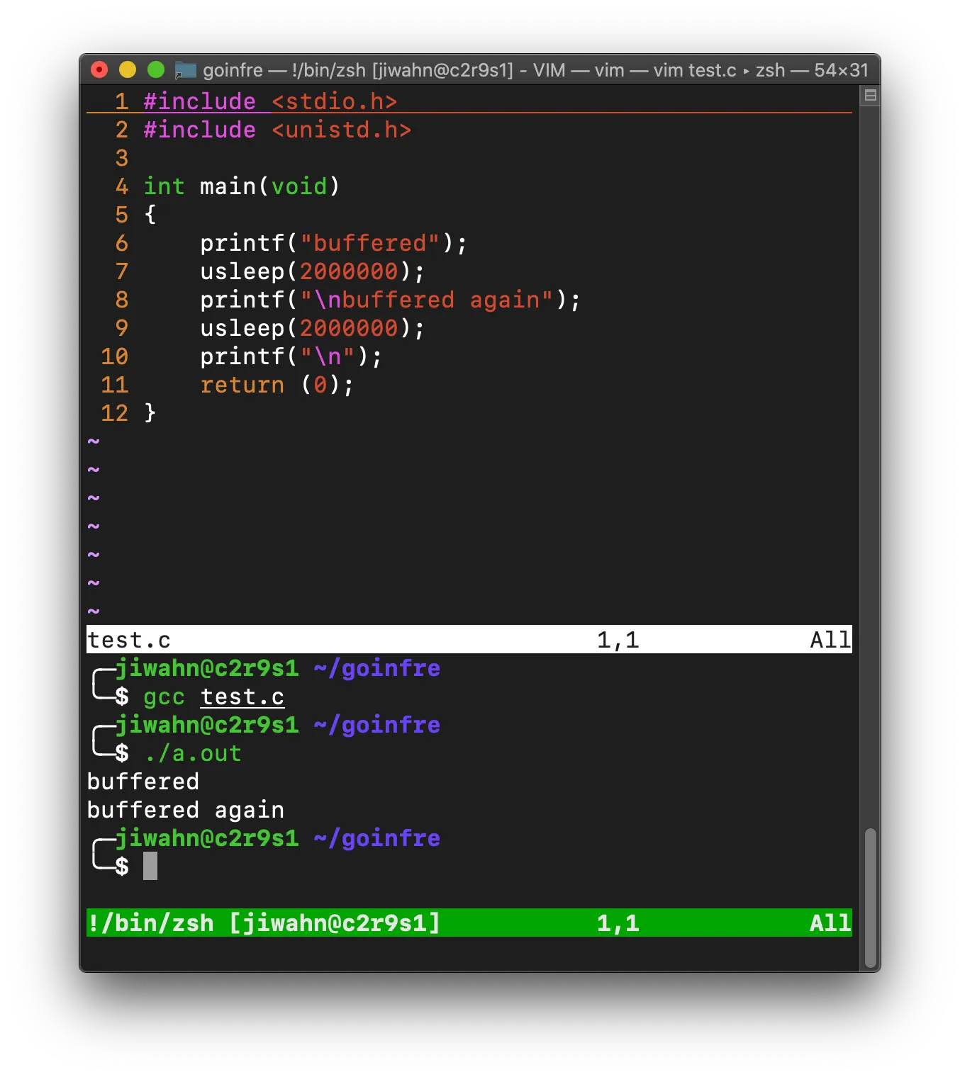Click the usleep(2000000) call on line 9
Screen dimensions: 960x1077
pos(312,328)
